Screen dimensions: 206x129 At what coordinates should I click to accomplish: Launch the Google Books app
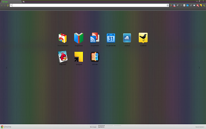coord(79,38)
